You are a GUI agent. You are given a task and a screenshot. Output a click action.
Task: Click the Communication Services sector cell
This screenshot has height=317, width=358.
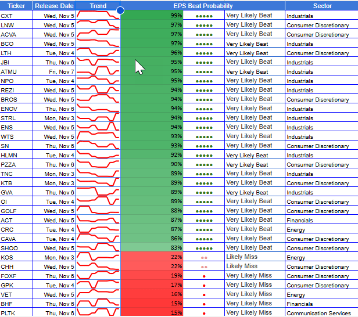click(322, 313)
